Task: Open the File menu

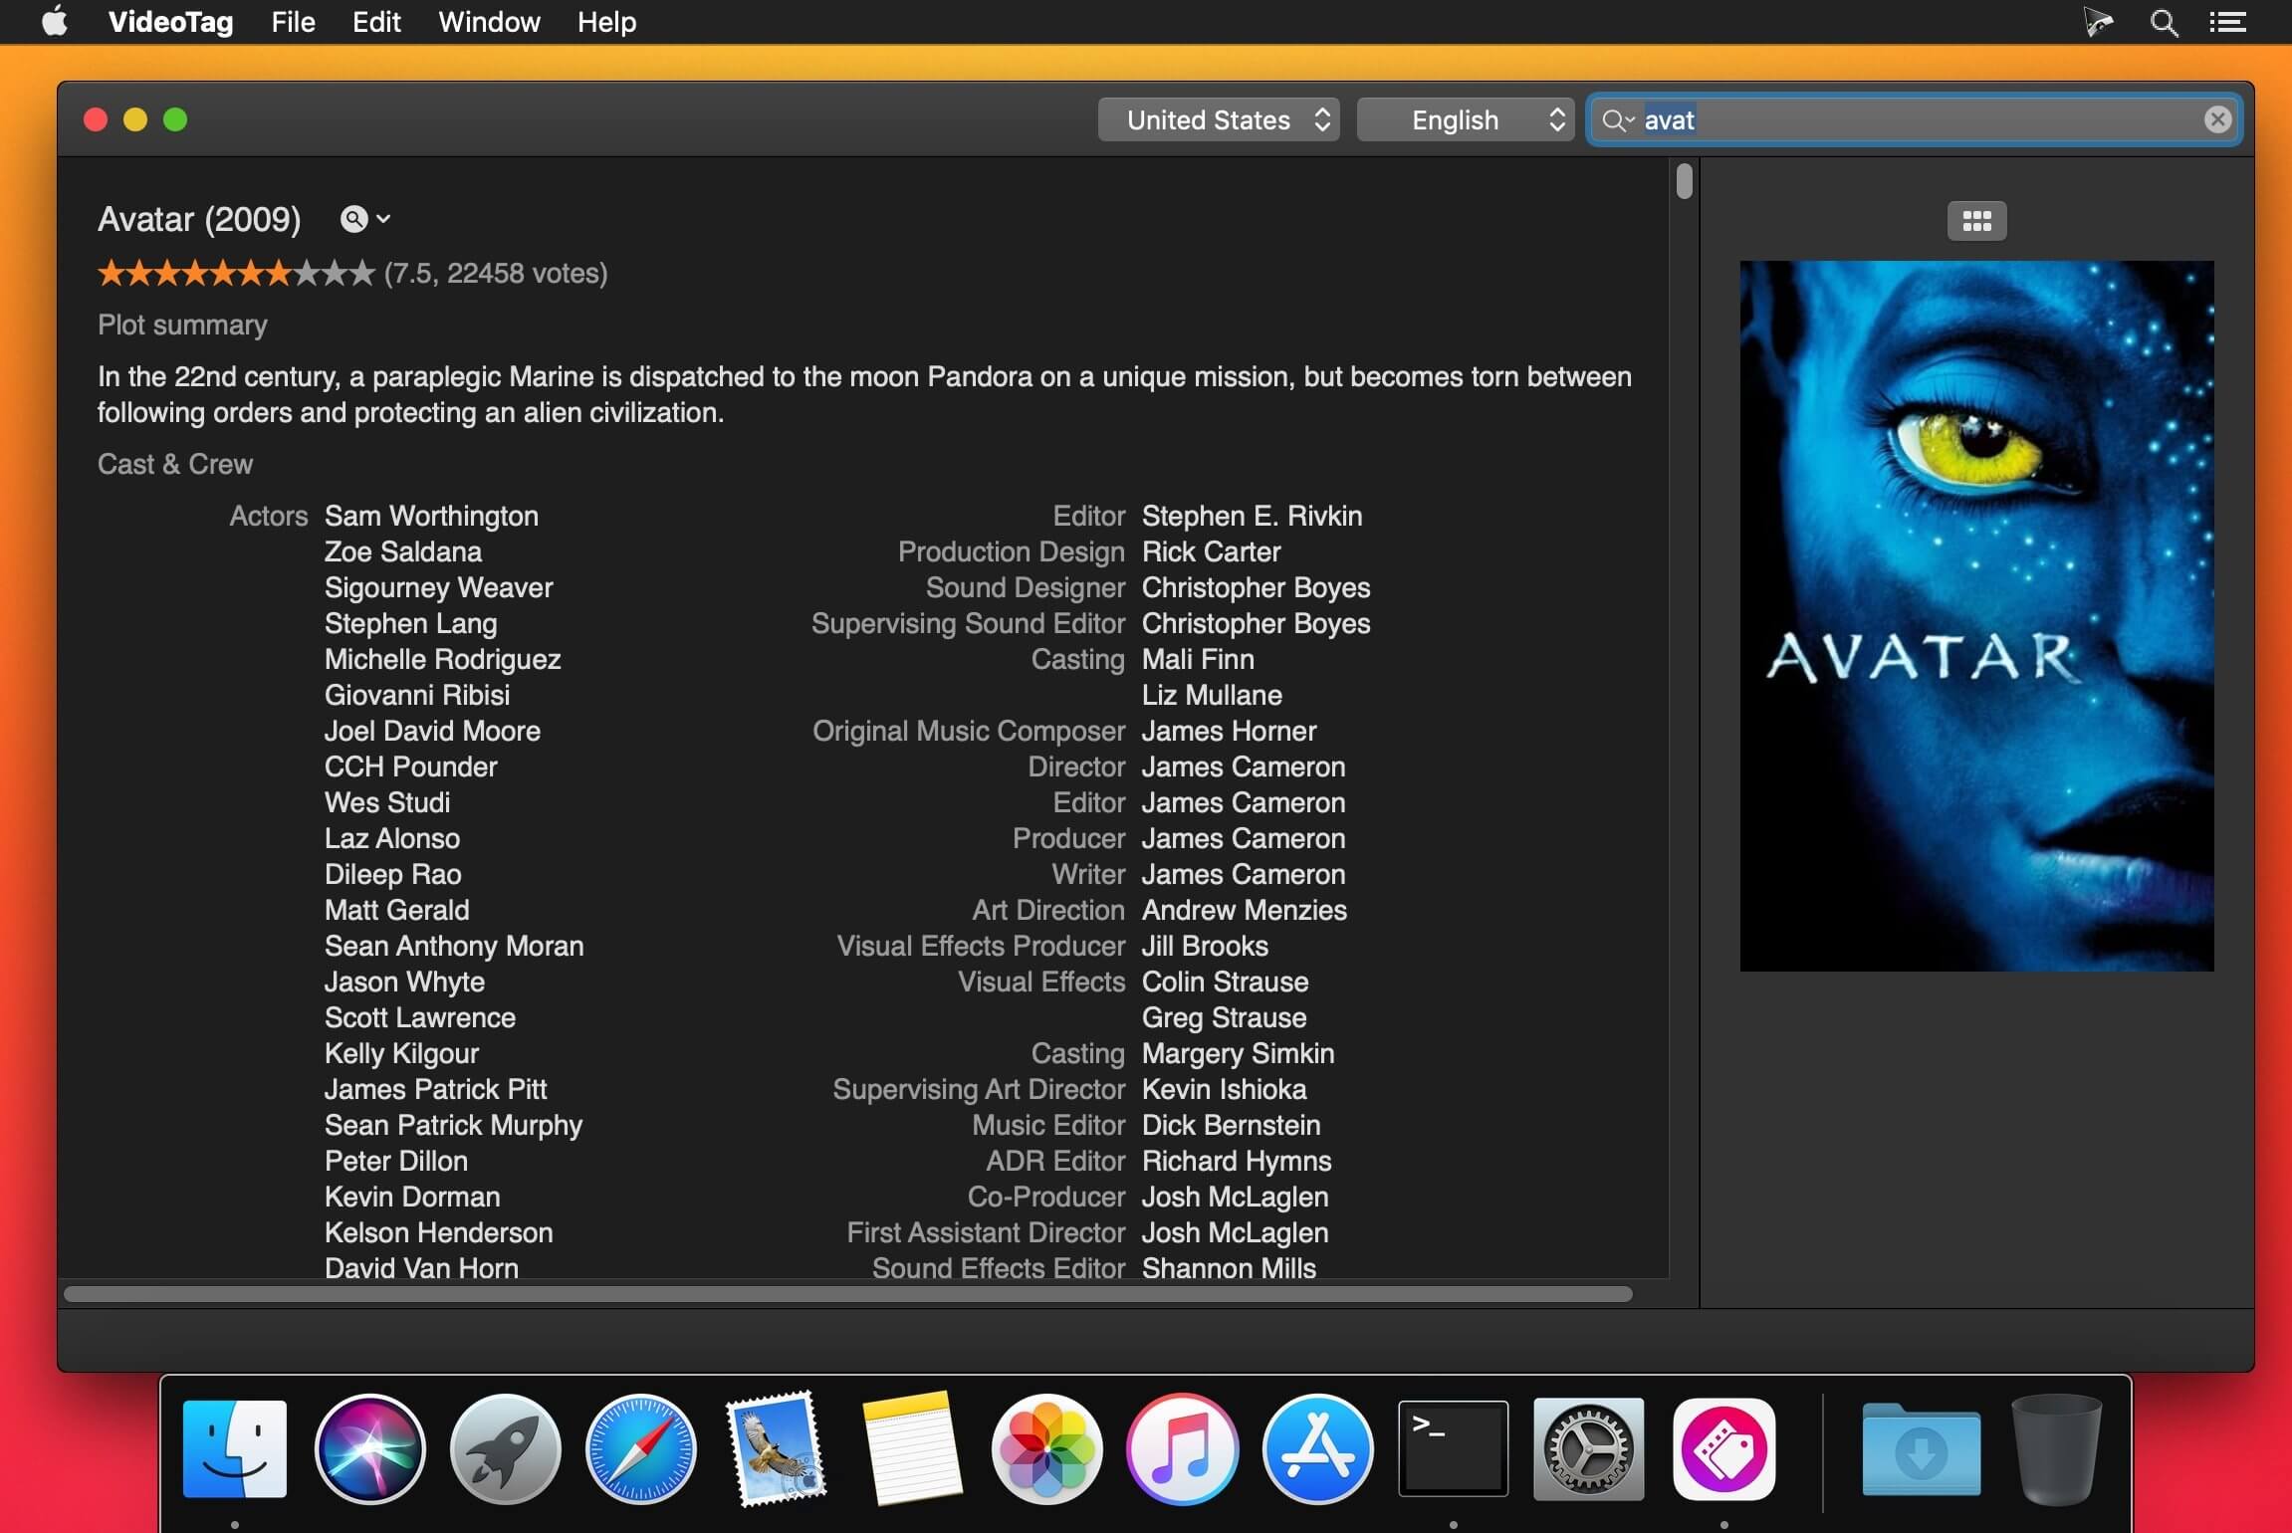Action: 293,22
